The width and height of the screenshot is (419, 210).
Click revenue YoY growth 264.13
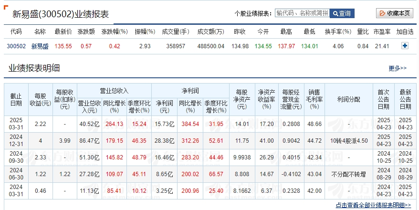click(114, 124)
